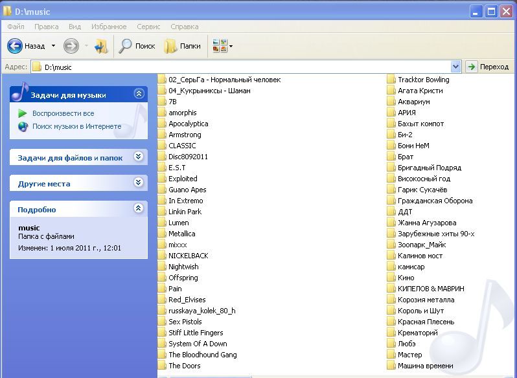Select the Red_Elvises folder name
This screenshot has width=517, height=378.
187,300
